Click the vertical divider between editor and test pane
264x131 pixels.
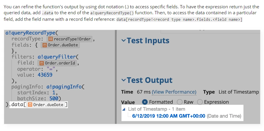coord(116,77)
